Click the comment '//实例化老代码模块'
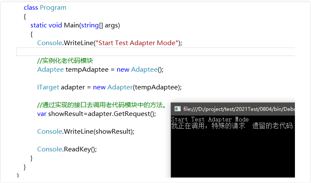The image size is (311, 183). pyautogui.click(x=65, y=61)
